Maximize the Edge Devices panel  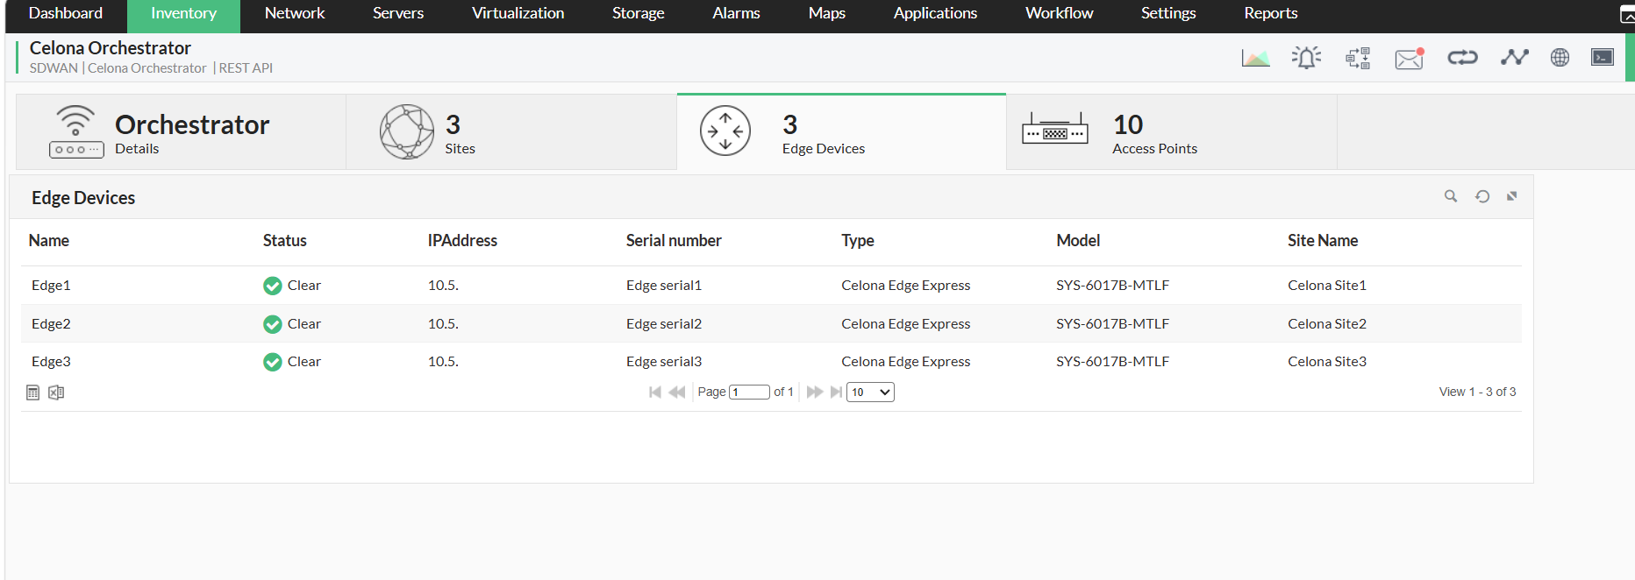pyautogui.click(x=1511, y=196)
